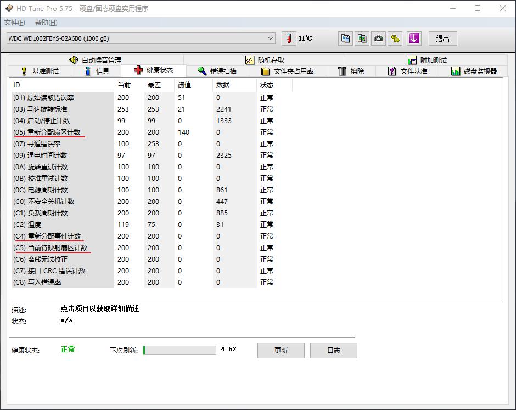Screen dimensions: 516x410
Task: Switch to the 基准测试 tab
Action: [40, 71]
